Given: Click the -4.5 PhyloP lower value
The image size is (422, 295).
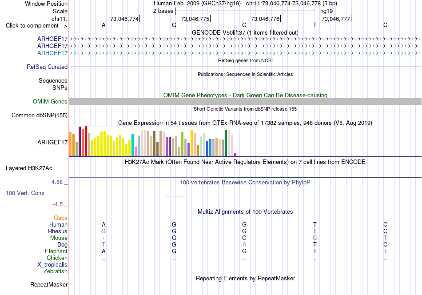Looking at the screenshot, I should [x=58, y=204].
